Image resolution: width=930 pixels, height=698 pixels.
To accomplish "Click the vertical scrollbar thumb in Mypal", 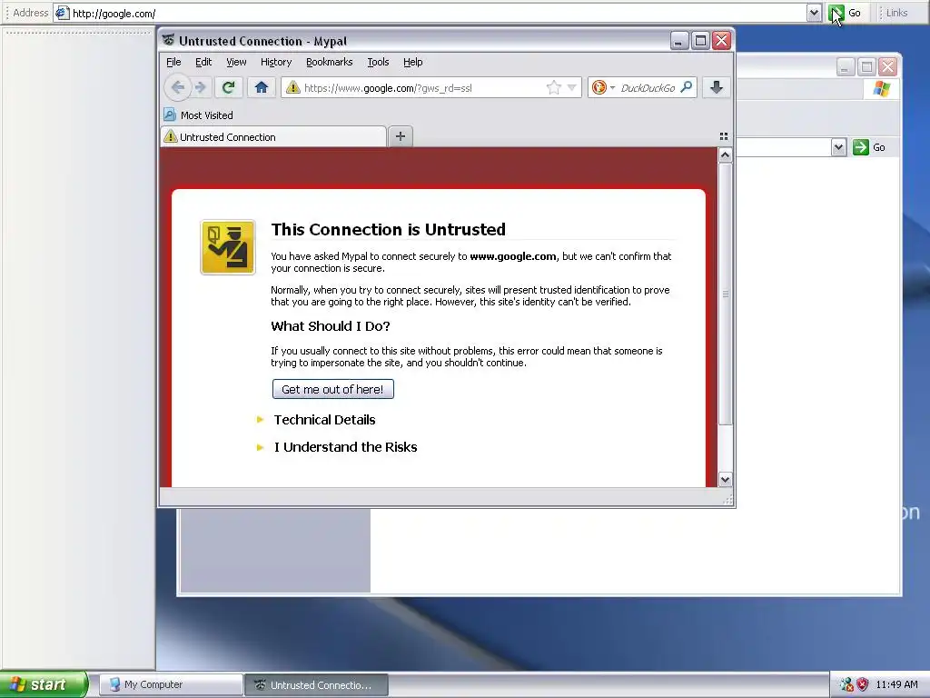I will point(725,294).
